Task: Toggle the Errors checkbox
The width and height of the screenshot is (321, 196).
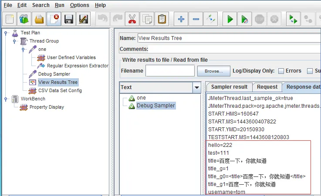Action: click(281, 71)
